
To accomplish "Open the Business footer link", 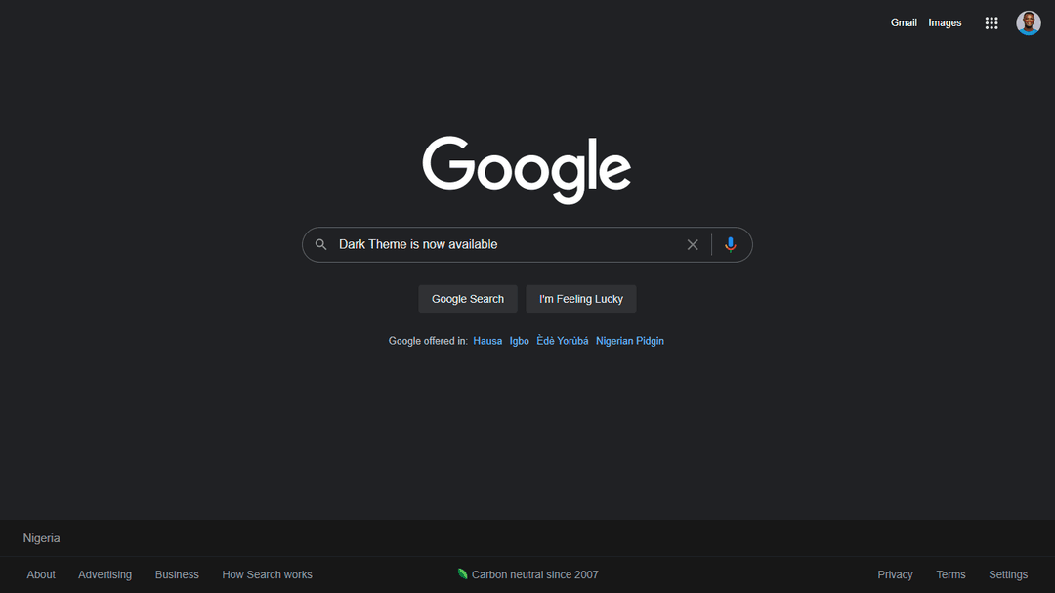I will pyautogui.click(x=177, y=574).
